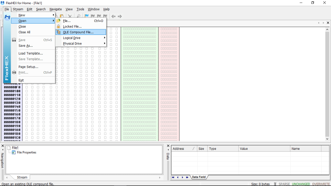Close the Data panel with its X
331x186 pixels.
pyautogui.click(x=168, y=146)
